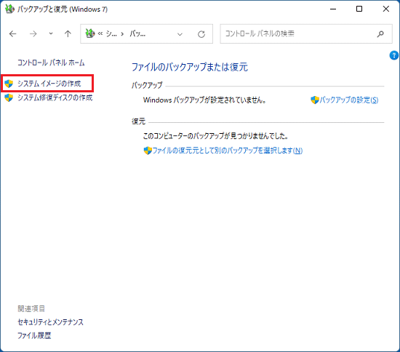The width and height of the screenshot is (400, 352).
Task: Click the address bar Backup and Restore icon
Action: (89, 33)
